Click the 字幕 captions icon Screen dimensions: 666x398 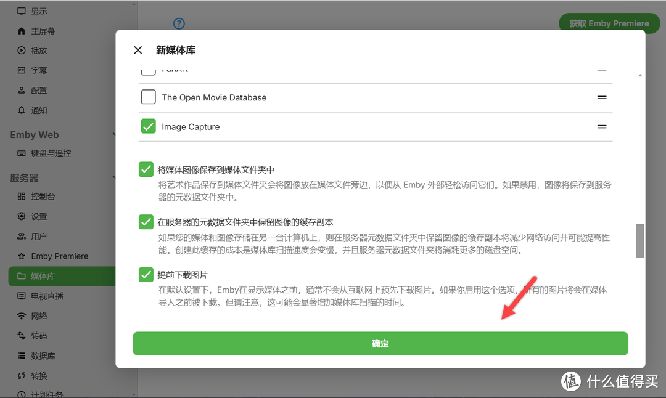(21, 70)
